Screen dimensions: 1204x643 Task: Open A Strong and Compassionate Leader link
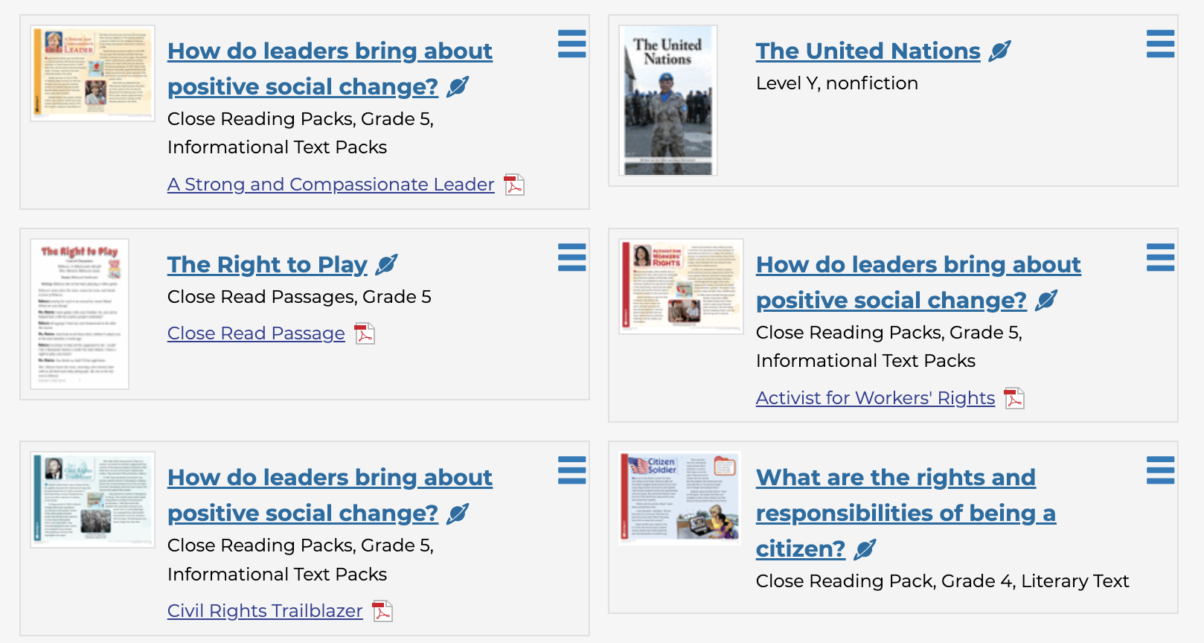pos(330,185)
